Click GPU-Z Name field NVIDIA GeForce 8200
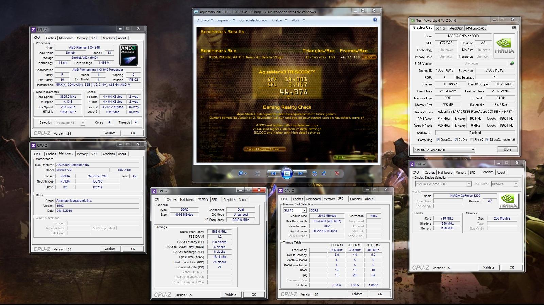This screenshot has width=544, height=305. 463,36
